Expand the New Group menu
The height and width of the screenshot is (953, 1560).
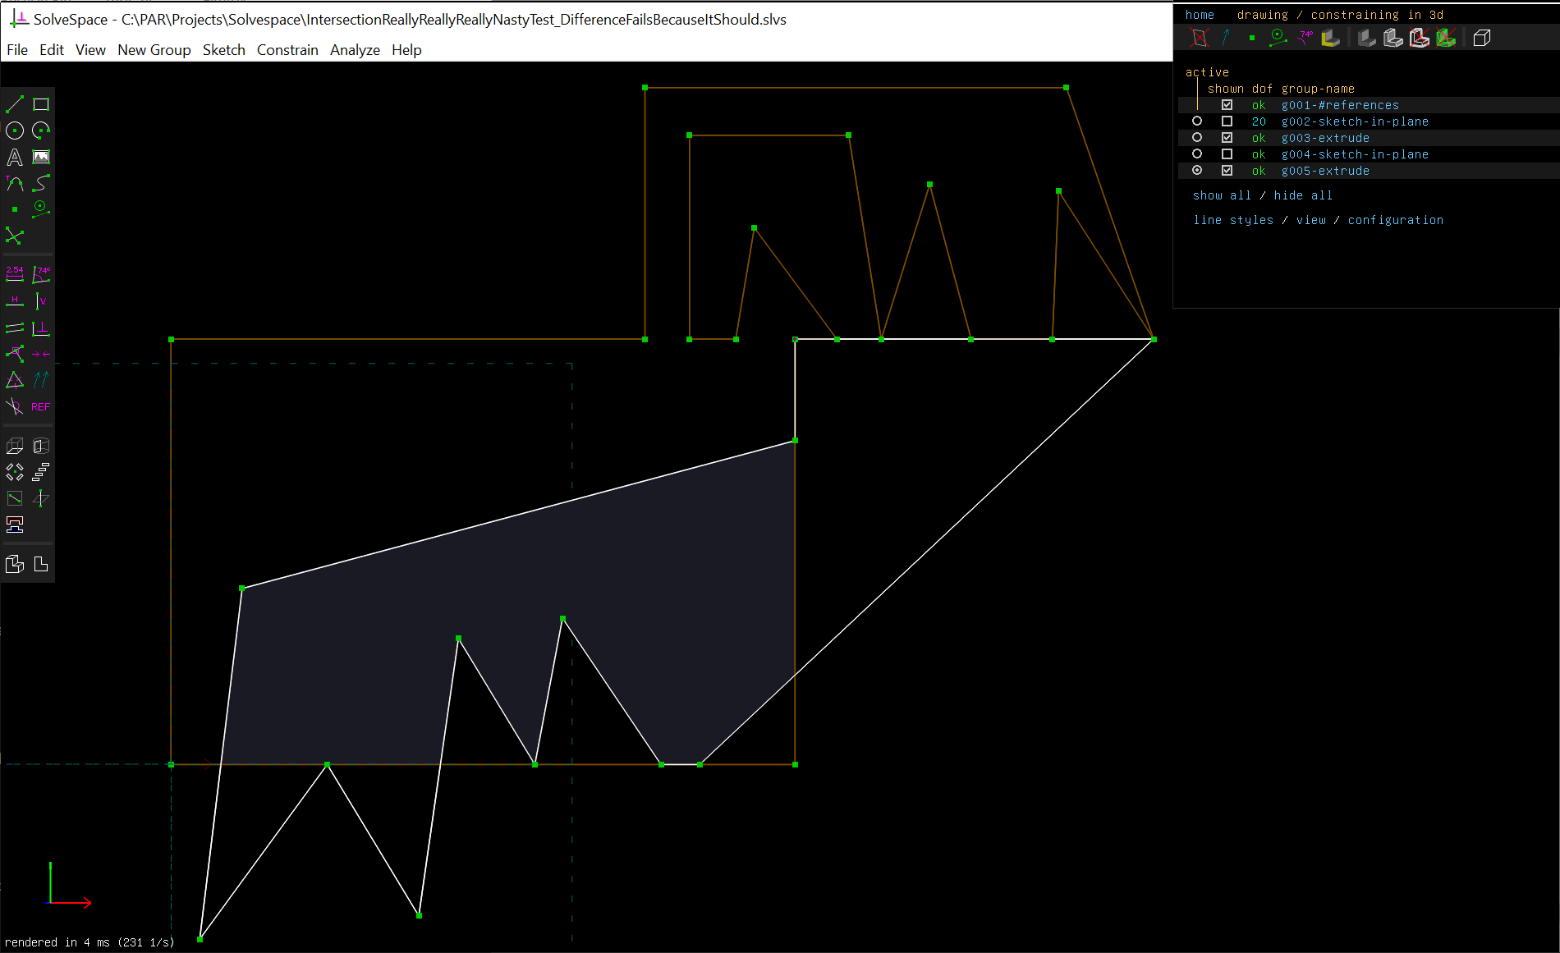[154, 50]
